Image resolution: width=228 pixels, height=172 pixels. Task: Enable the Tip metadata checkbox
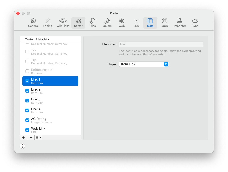pyautogui.click(x=27, y=61)
